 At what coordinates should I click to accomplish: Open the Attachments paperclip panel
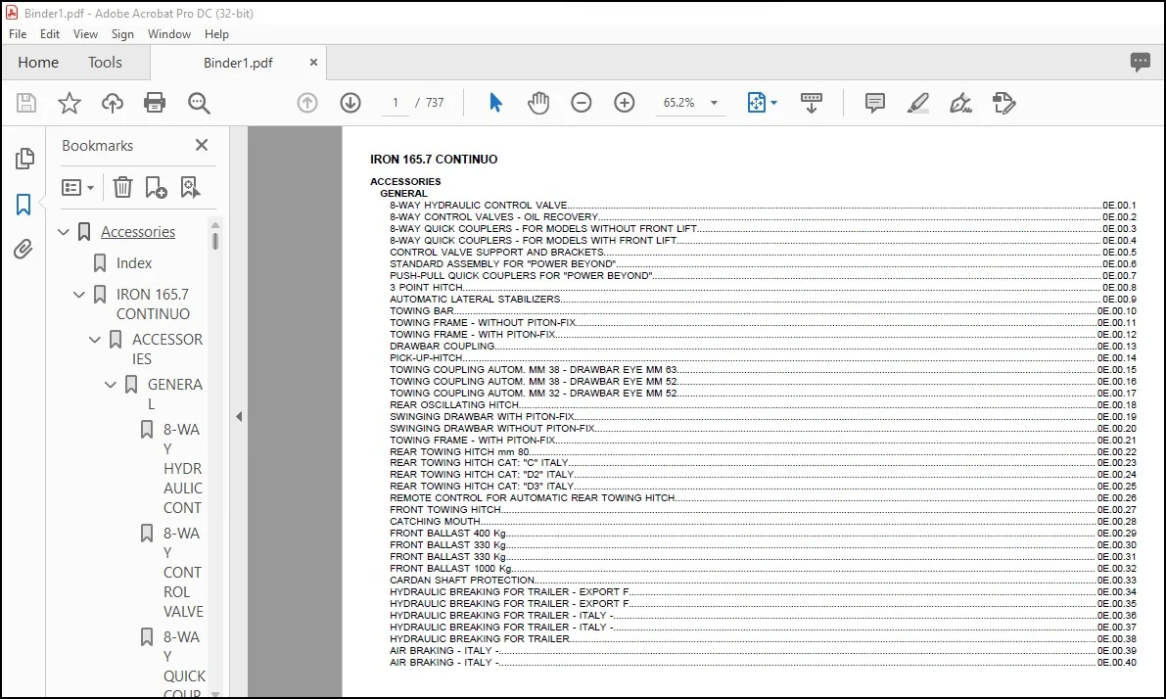(x=23, y=249)
